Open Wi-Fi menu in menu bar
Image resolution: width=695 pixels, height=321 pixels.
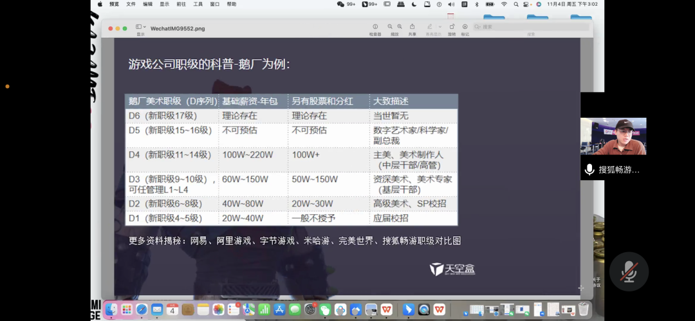[x=504, y=4]
